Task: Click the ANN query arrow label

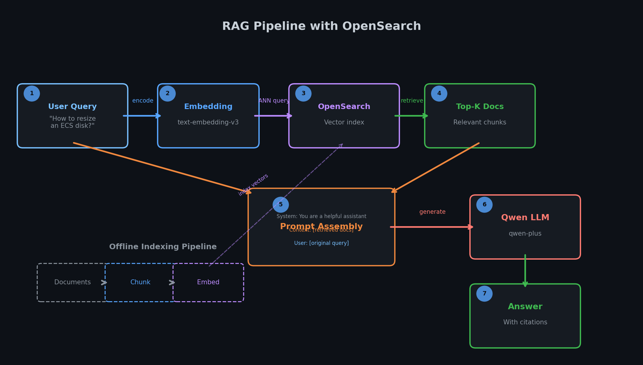Action: coord(274,101)
